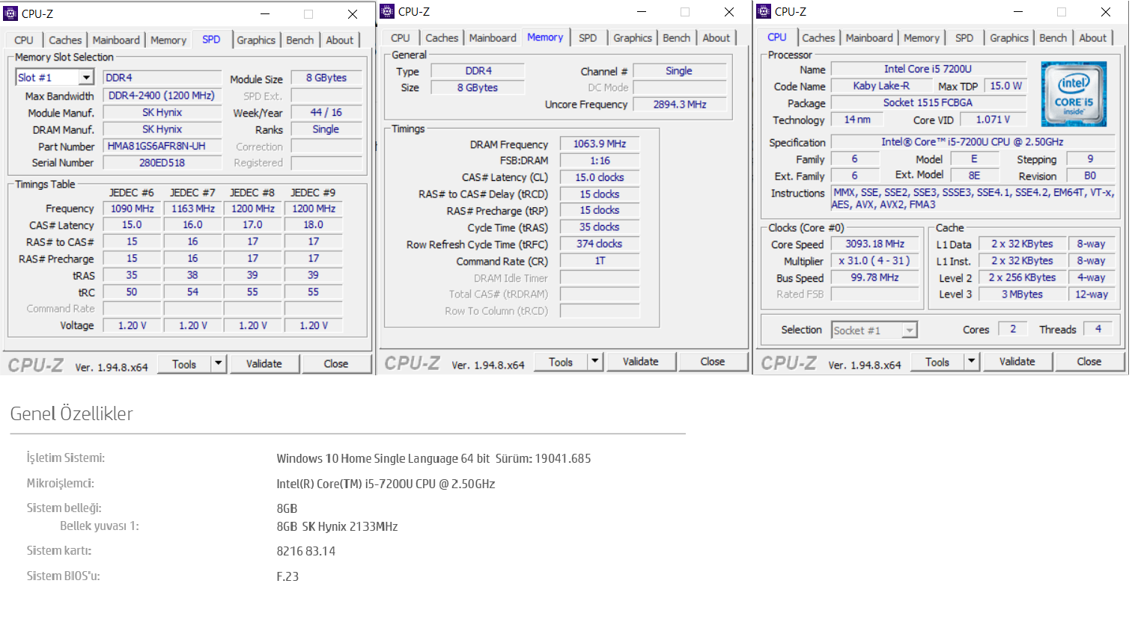The height and width of the screenshot is (619, 1132).
Task: Click the Close button in the middle CPU-Z window
Action: point(713,362)
